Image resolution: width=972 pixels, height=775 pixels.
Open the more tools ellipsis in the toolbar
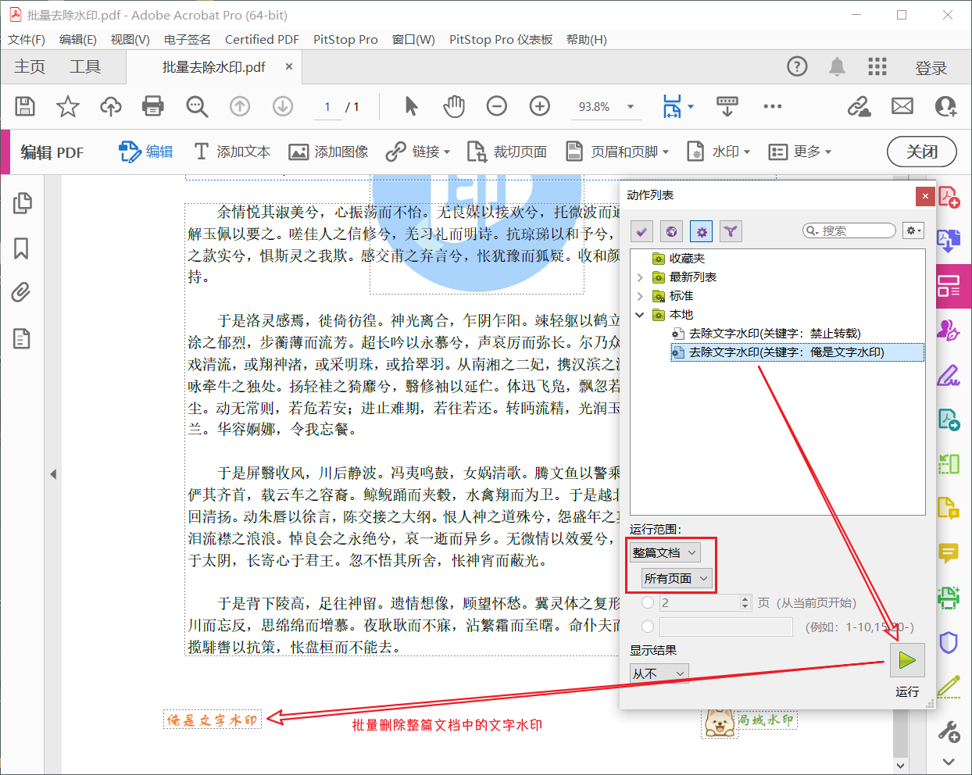[x=773, y=106]
